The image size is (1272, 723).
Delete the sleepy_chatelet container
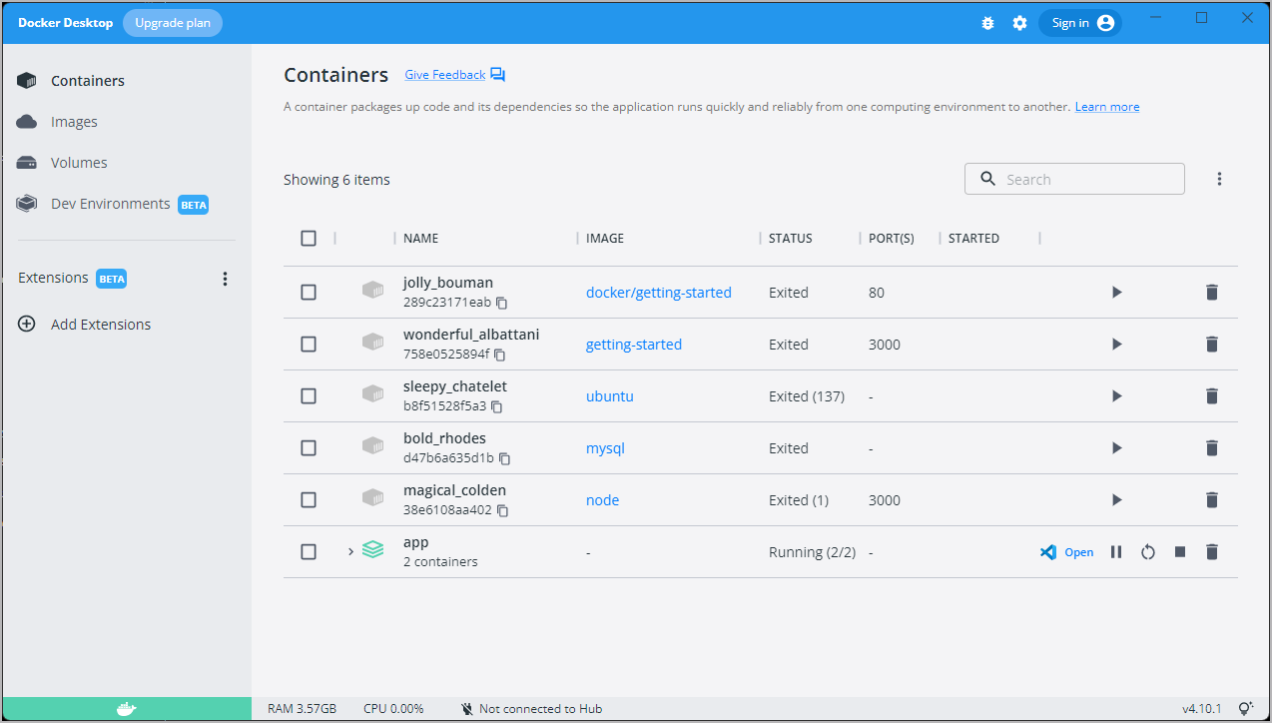pyautogui.click(x=1212, y=396)
